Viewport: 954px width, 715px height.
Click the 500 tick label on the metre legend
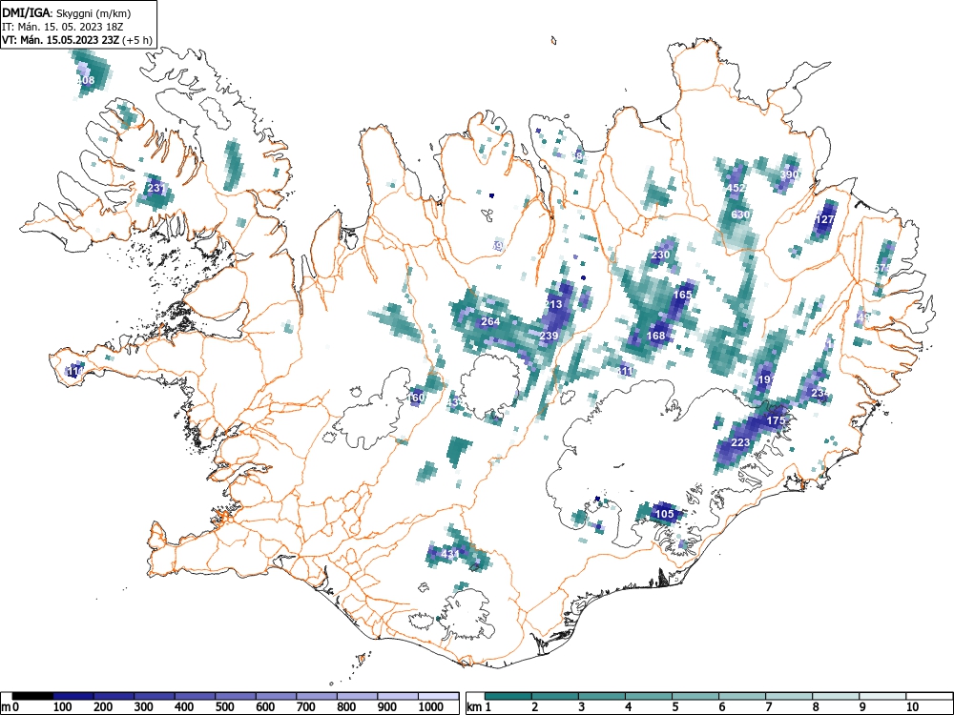click(x=225, y=707)
